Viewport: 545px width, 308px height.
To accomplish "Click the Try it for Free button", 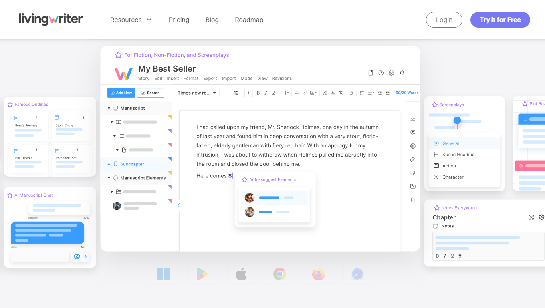I will pos(500,20).
